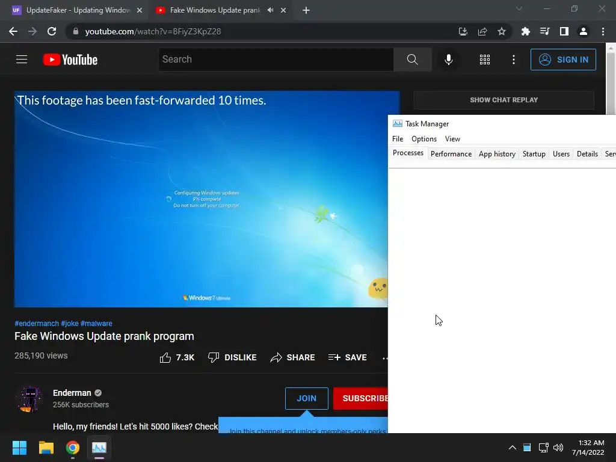Open a new Chrome tab
The image size is (616, 462).
tap(306, 10)
